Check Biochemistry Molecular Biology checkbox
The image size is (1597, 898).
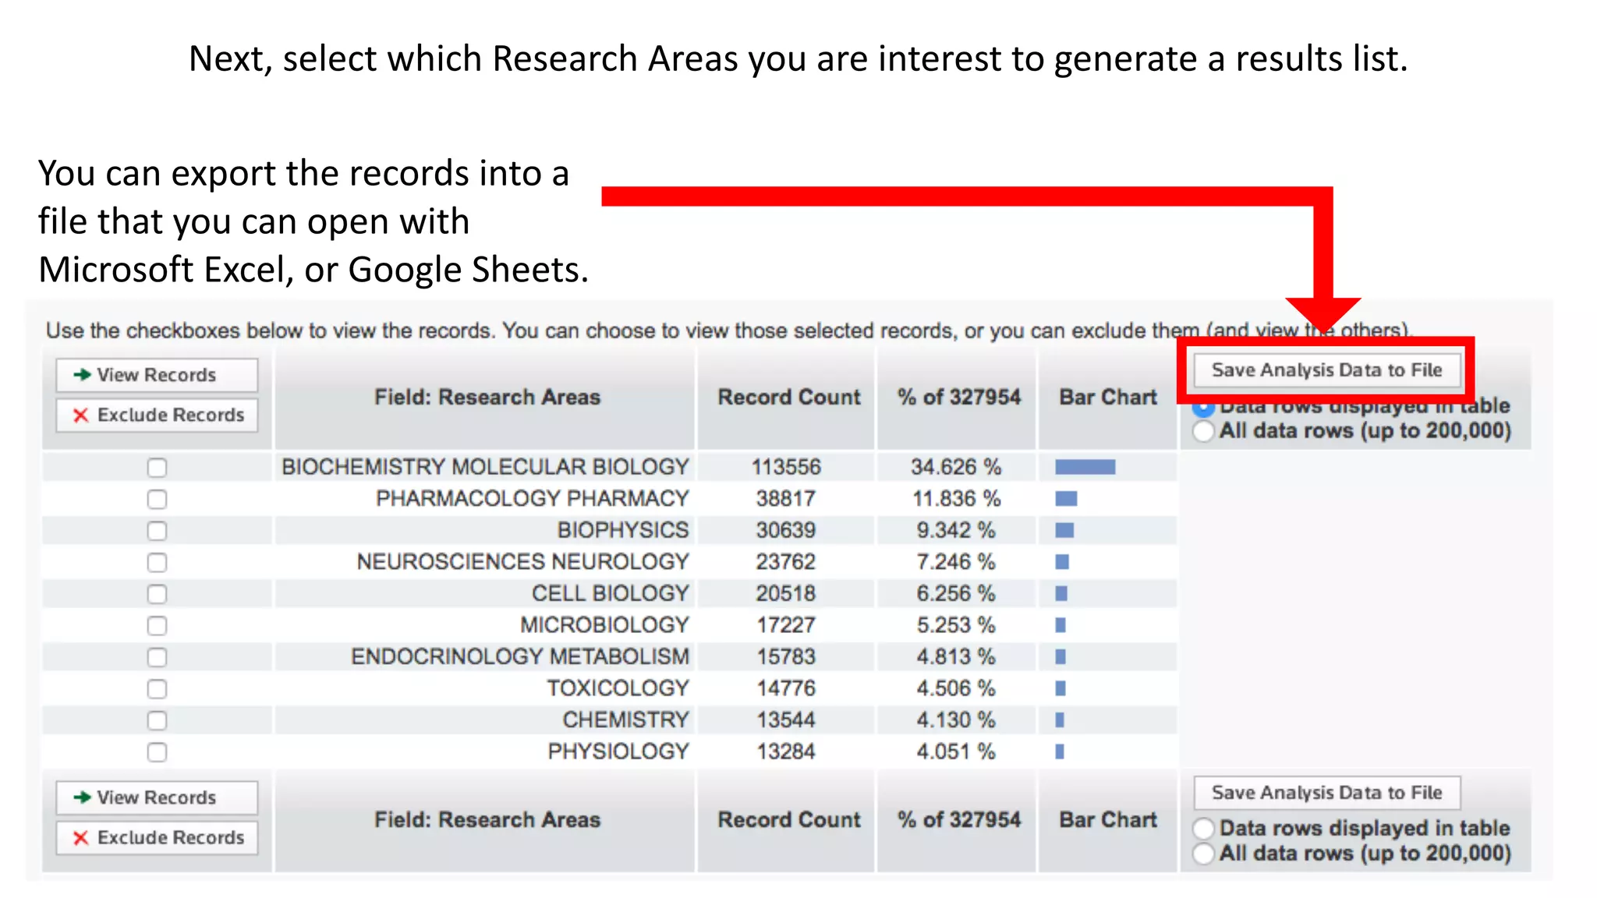pyautogui.click(x=158, y=468)
